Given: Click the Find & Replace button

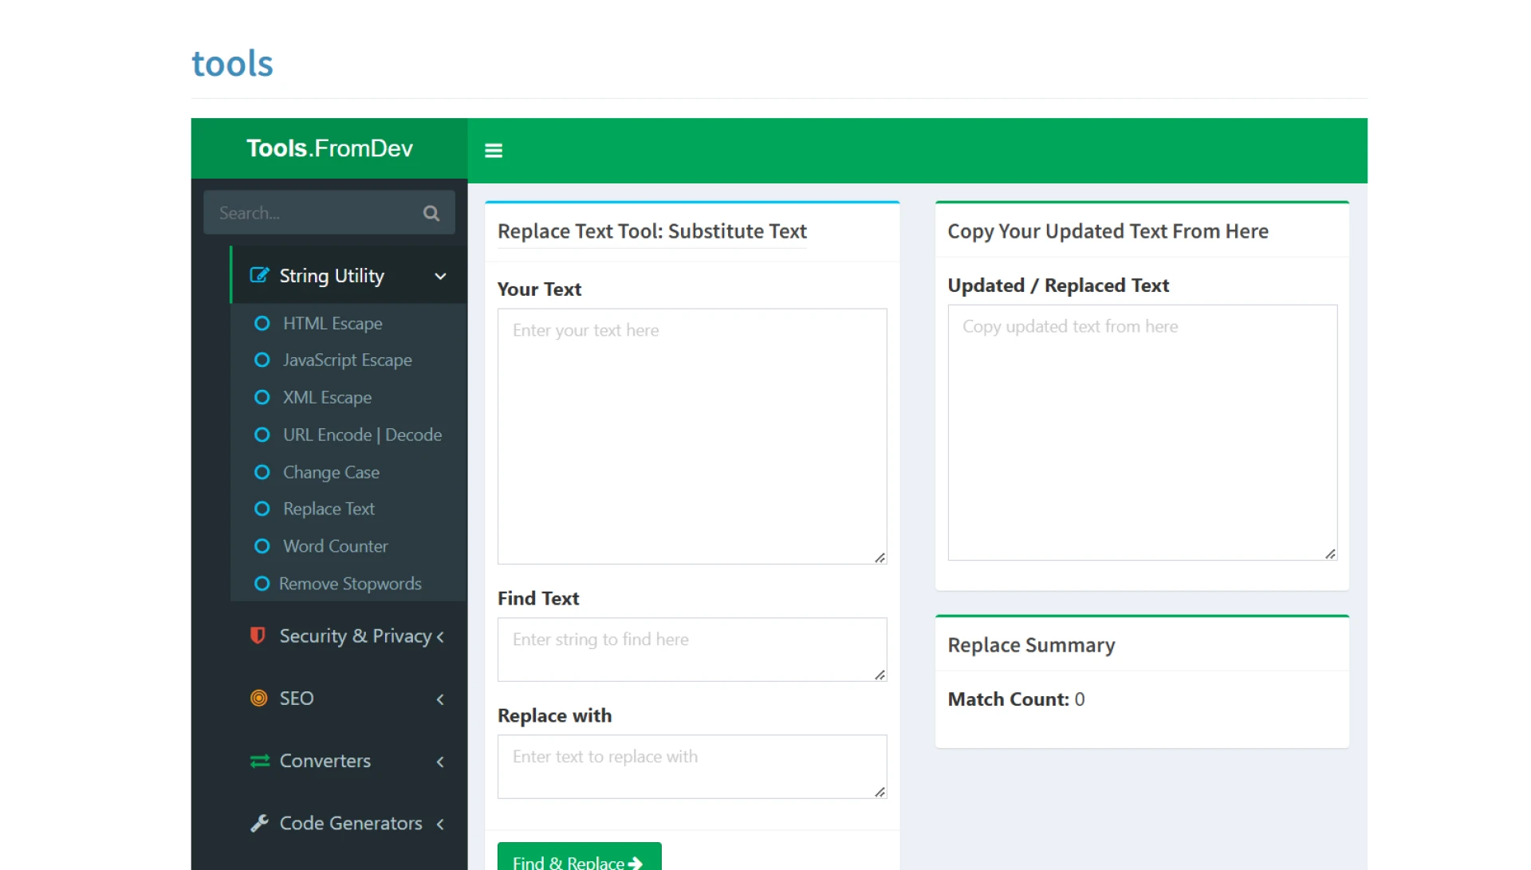Looking at the screenshot, I should (578, 861).
